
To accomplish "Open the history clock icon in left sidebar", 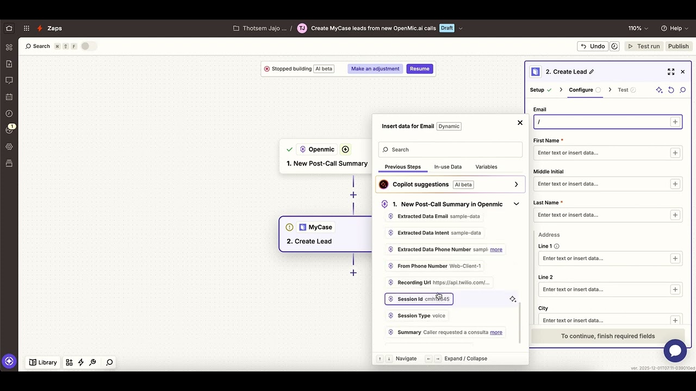I will pos(9,113).
